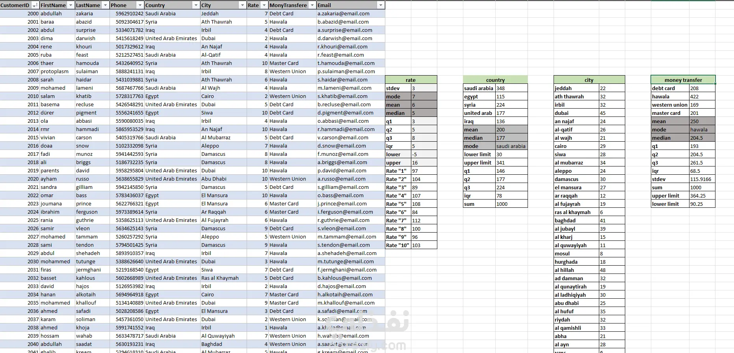The width and height of the screenshot is (734, 353).
Task: Select dubai count 45
Action: [x=612, y=113]
